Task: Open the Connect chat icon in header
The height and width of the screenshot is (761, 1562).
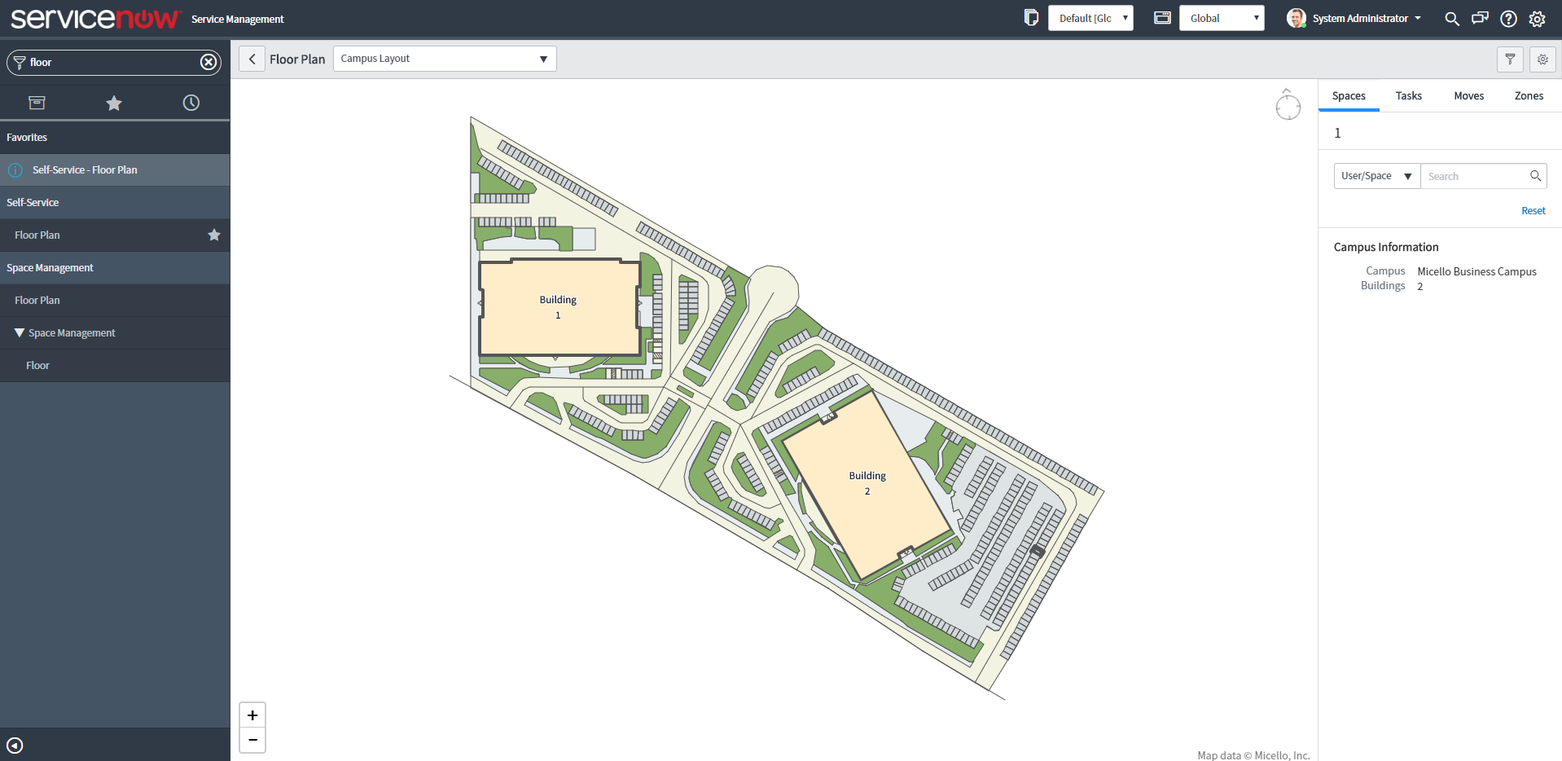Action: point(1481,18)
